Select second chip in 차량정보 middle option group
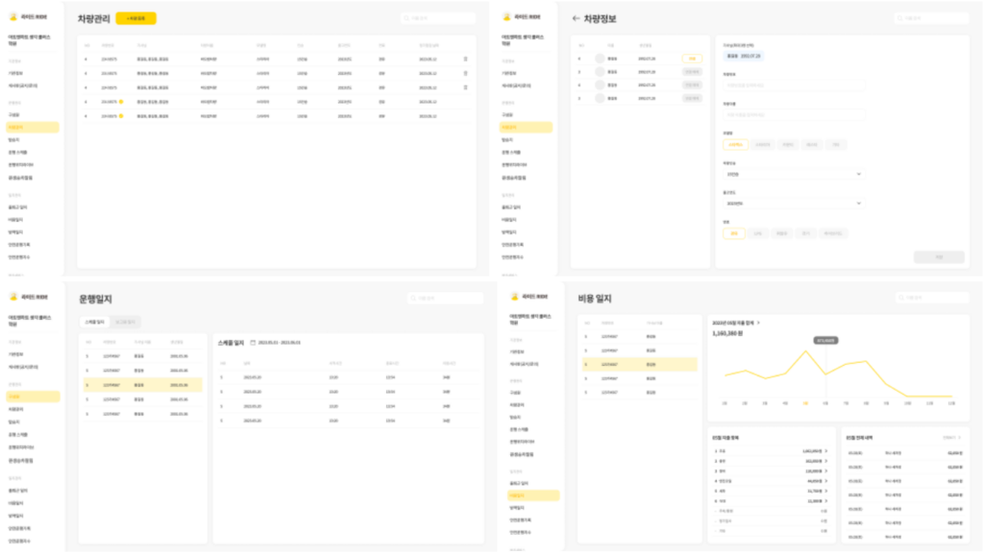The width and height of the screenshot is (984, 554). (x=762, y=145)
